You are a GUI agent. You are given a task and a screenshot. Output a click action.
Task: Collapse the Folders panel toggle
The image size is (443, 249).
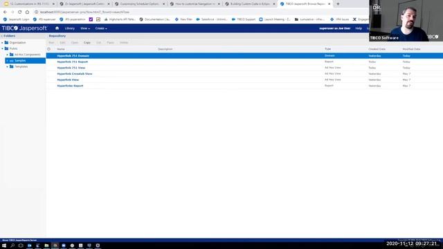point(1,36)
